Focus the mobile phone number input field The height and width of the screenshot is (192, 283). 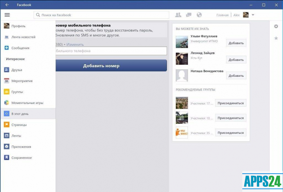[111, 51]
